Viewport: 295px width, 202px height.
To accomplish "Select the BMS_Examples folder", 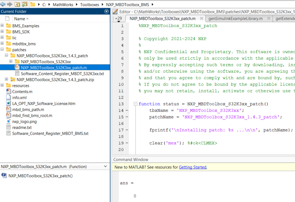I will point(26,26).
